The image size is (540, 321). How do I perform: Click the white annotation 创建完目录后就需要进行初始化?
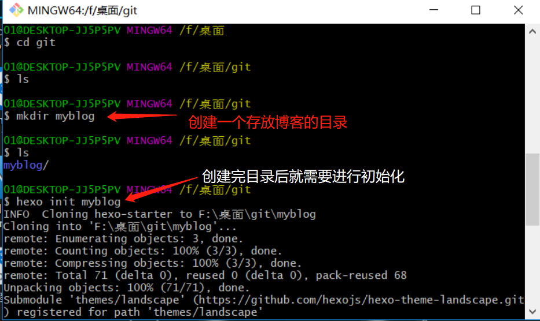[x=303, y=176]
